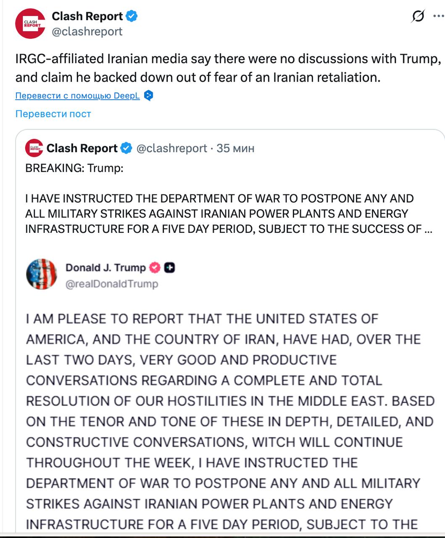Click the DeepL logo icon
The width and height of the screenshot is (445, 538).
point(148,96)
